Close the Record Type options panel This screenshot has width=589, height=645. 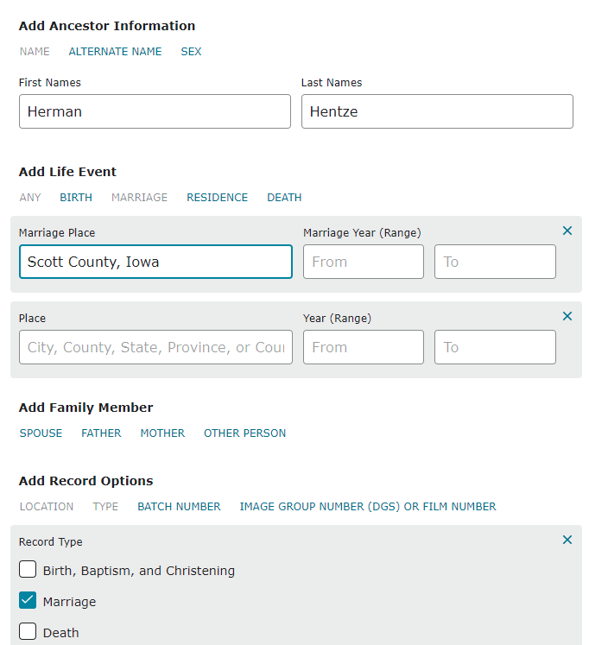point(567,540)
